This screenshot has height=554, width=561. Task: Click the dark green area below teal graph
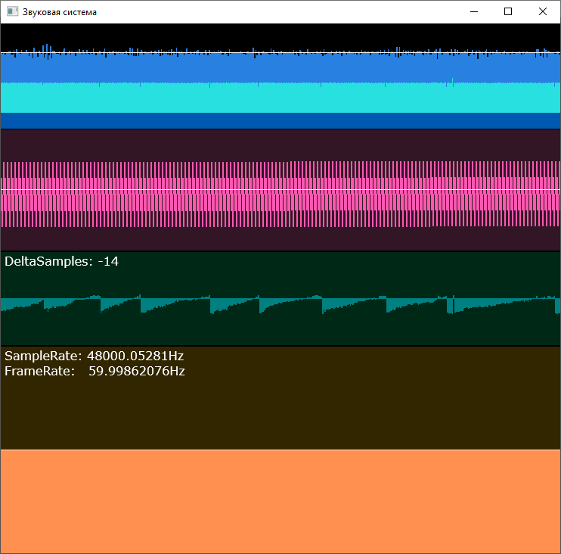point(280,329)
